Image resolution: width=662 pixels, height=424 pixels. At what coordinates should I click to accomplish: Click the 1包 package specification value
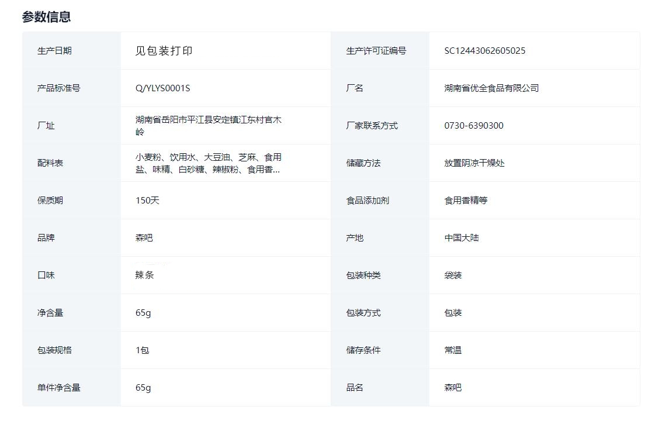(142, 350)
